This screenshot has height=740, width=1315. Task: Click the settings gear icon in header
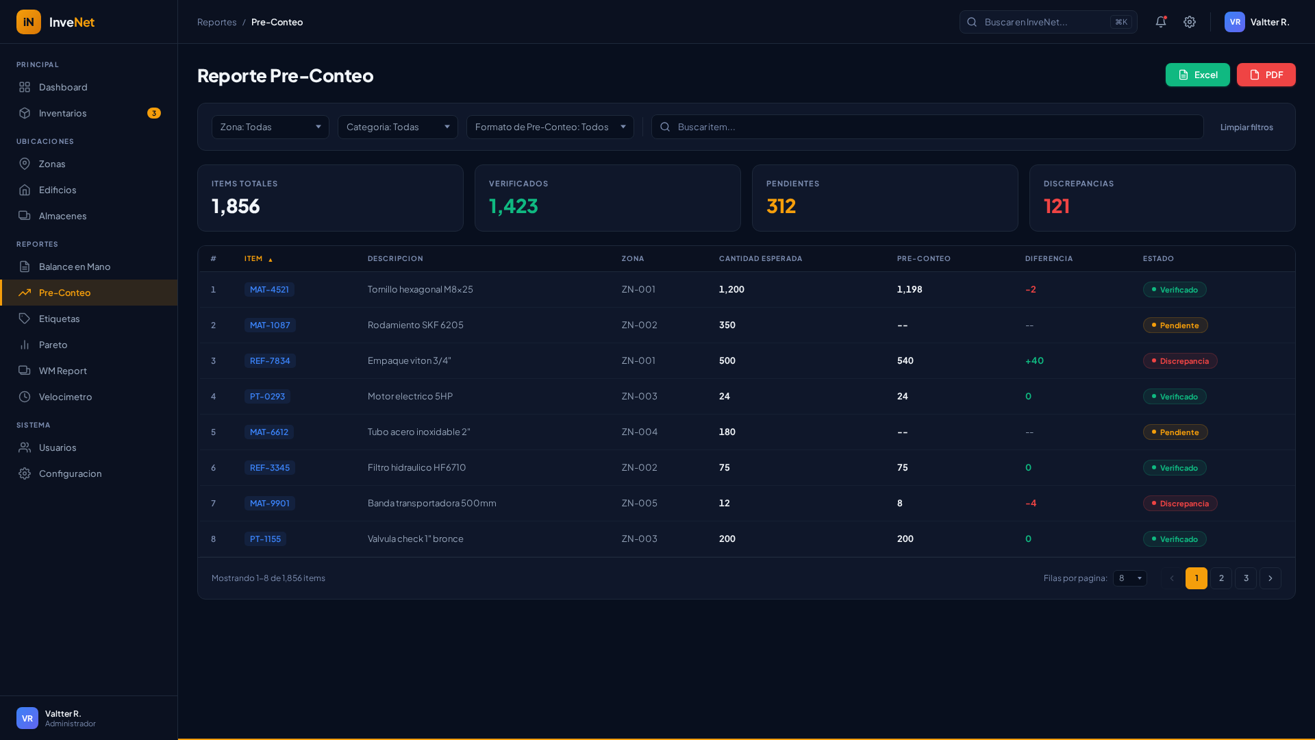coord(1190,22)
